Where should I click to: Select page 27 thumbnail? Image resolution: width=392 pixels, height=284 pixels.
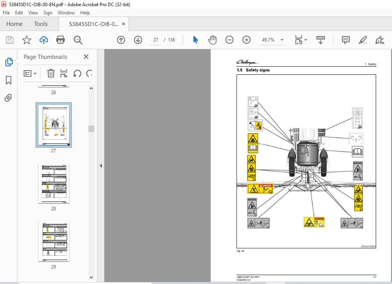click(54, 125)
